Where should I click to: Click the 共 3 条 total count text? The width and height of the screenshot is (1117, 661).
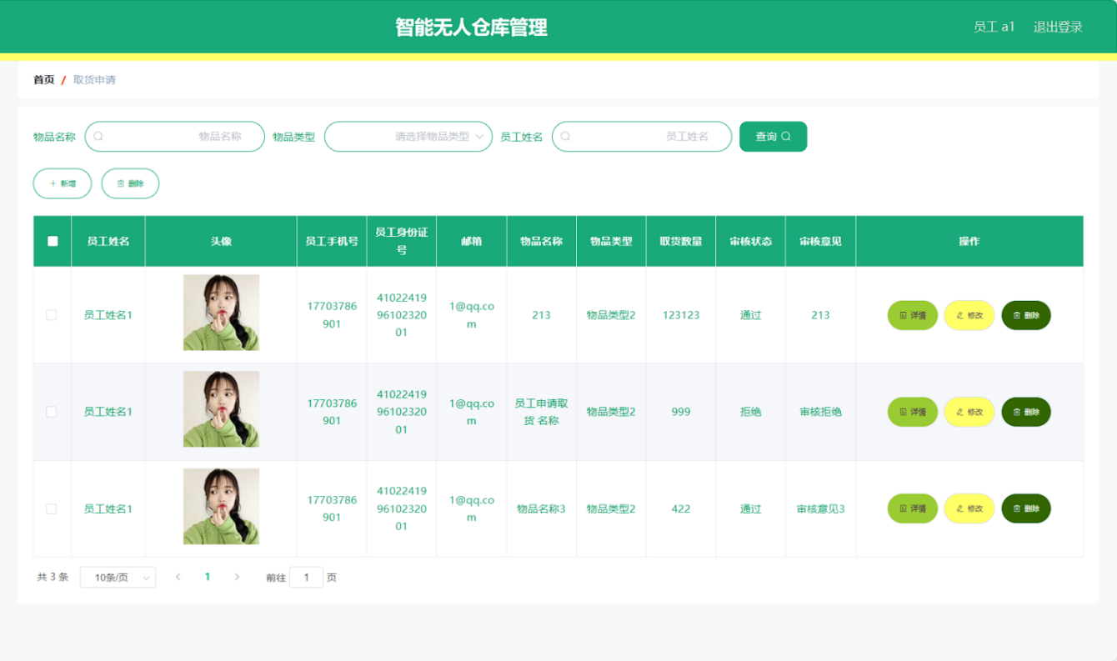click(53, 577)
